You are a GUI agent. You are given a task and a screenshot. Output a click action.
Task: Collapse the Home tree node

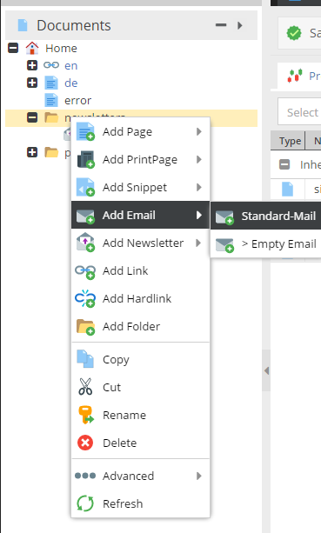[13, 48]
